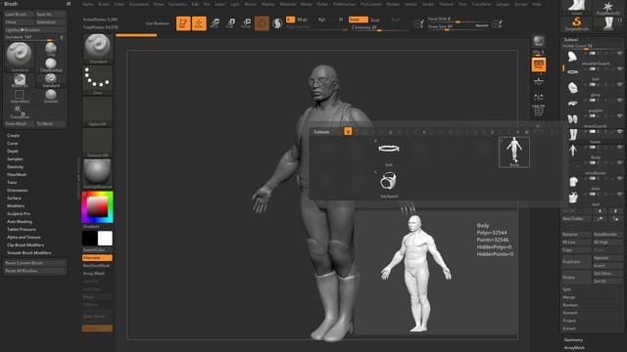Click the SwitchColor button
Image resolution: width=627 pixels, height=352 pixels.
point(97,250)
